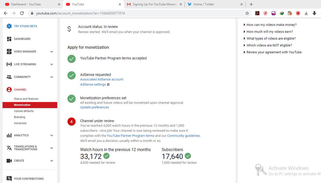
Task: Close the Home / Twitter tab
Action: [x=242, y=5]
